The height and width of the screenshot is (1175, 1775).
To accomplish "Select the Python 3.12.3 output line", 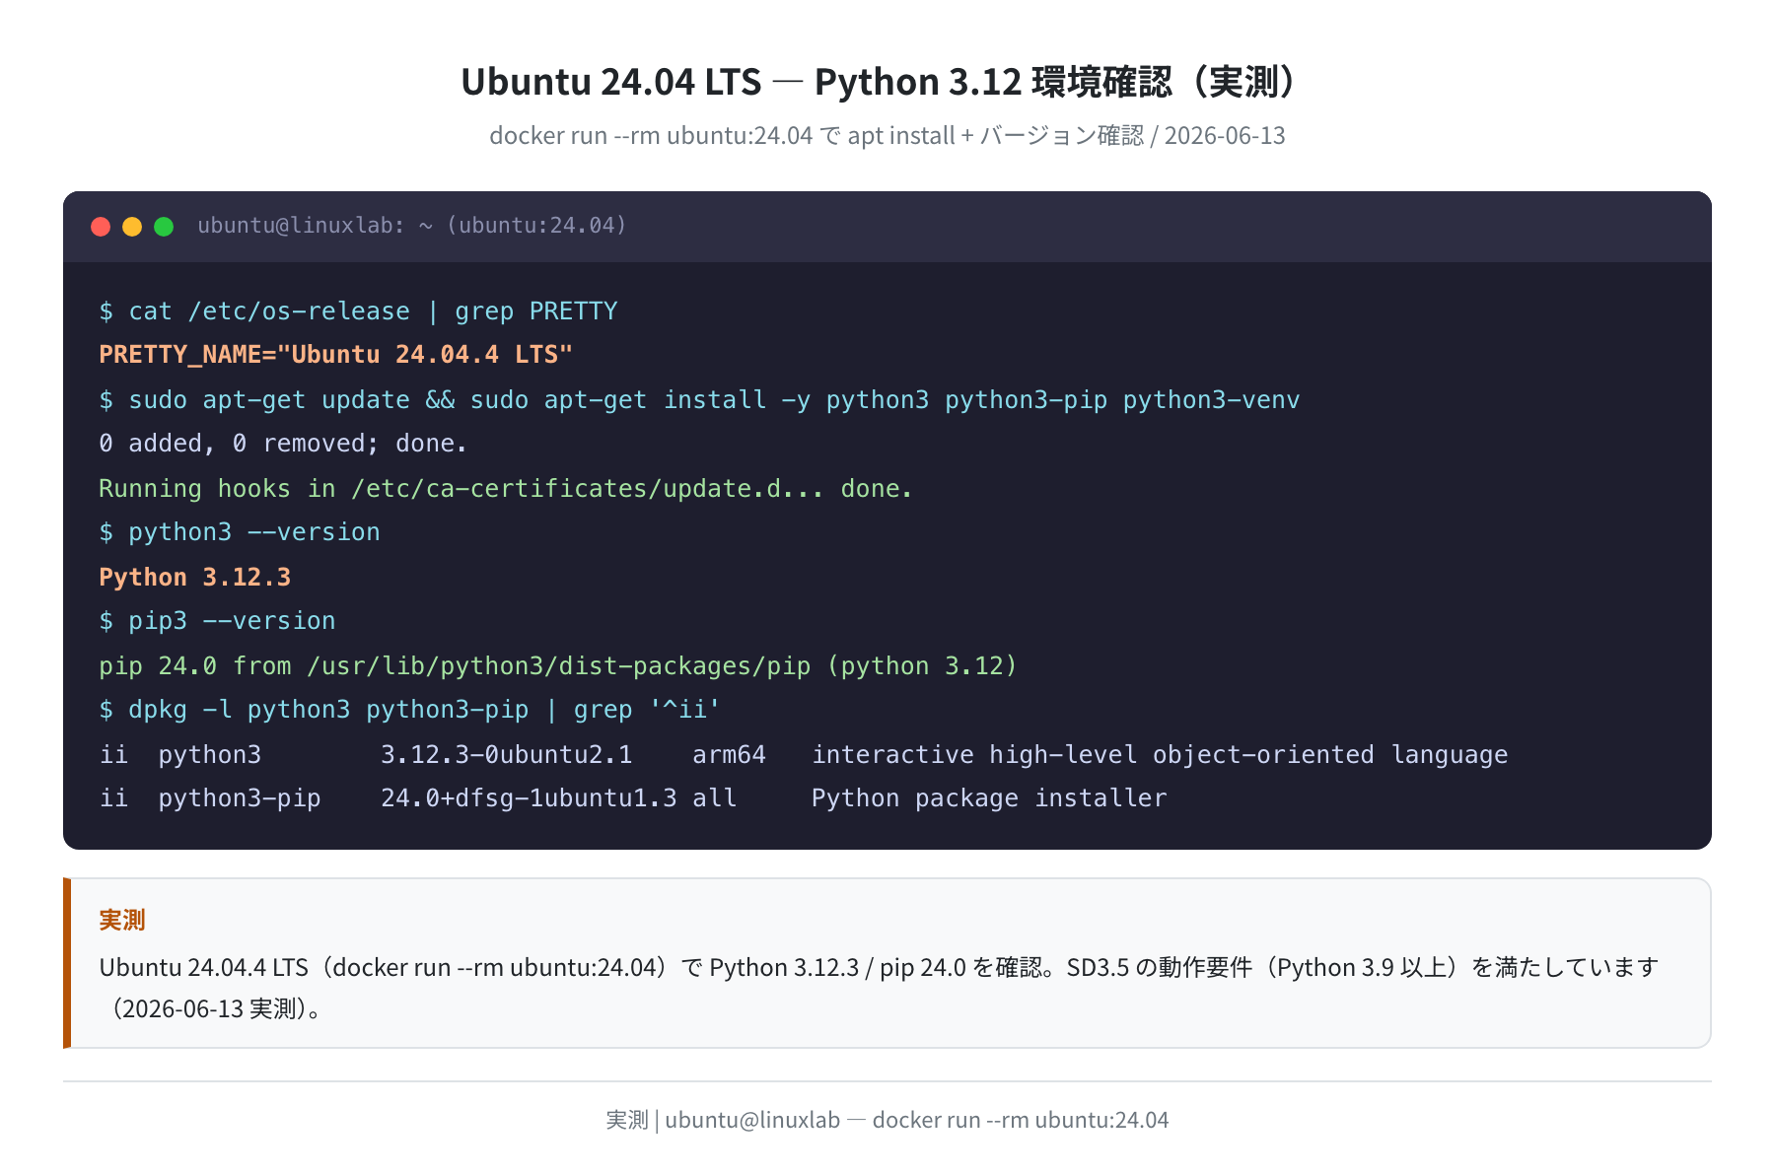I will click(195, 578).
